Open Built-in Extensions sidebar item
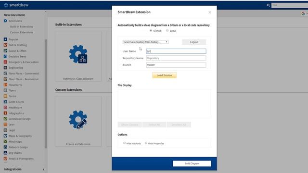This screenshot has width=308, height=173. [x=22, y=26]
